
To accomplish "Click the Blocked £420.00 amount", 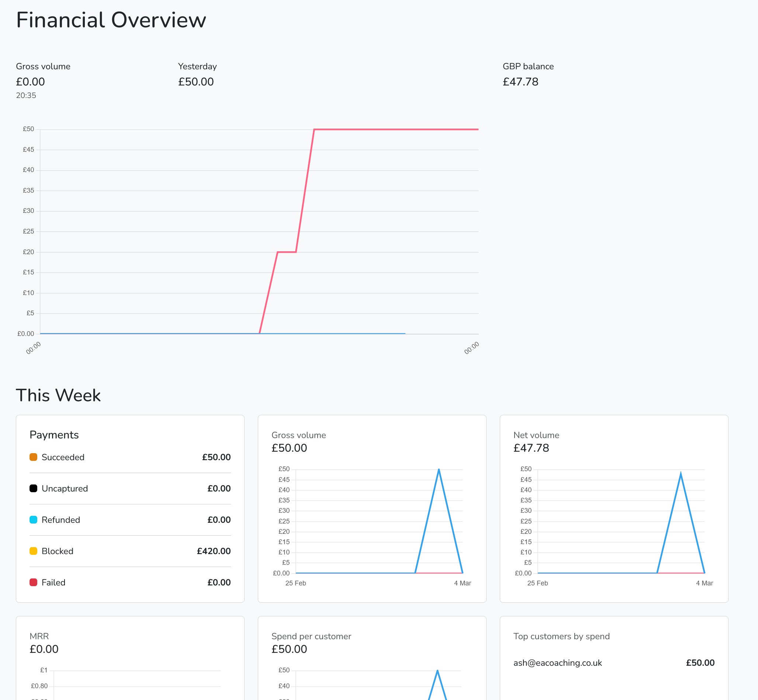I will tap(214, 551).
